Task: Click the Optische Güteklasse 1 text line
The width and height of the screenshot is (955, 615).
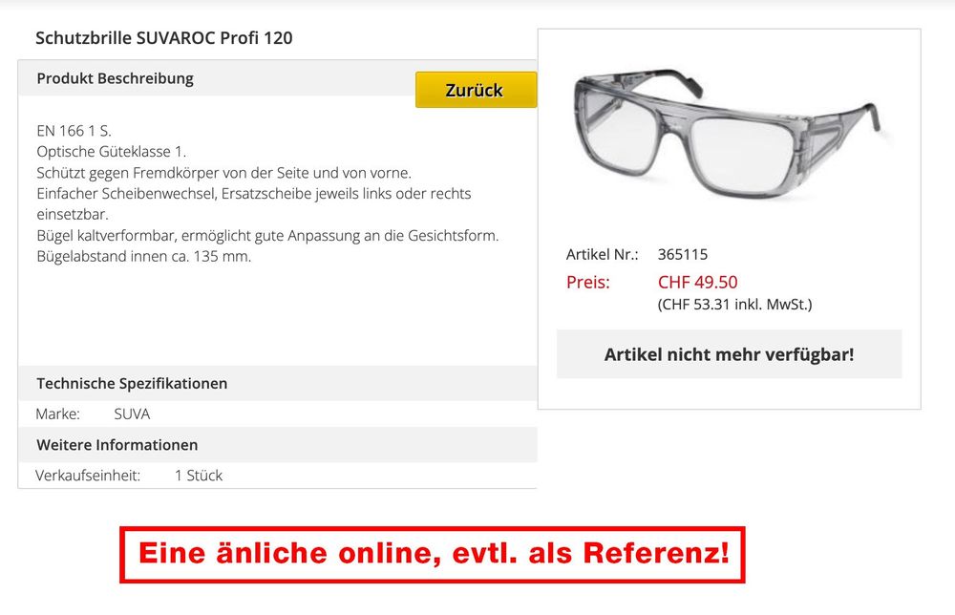Action: (112, 152)
